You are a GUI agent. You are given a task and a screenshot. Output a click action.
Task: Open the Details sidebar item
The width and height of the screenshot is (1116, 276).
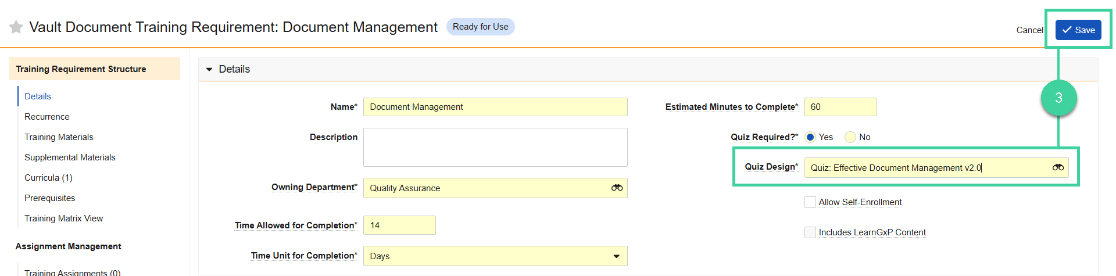(38, 96)
